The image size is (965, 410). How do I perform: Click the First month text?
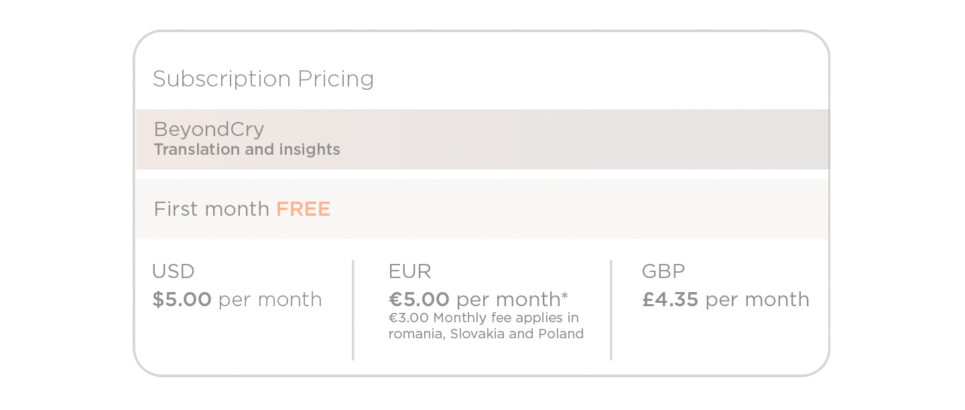pyautogui.click(x=211, y=209)
